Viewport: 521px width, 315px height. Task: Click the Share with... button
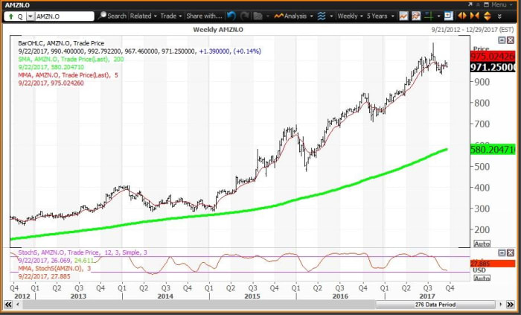coord(203,15)
